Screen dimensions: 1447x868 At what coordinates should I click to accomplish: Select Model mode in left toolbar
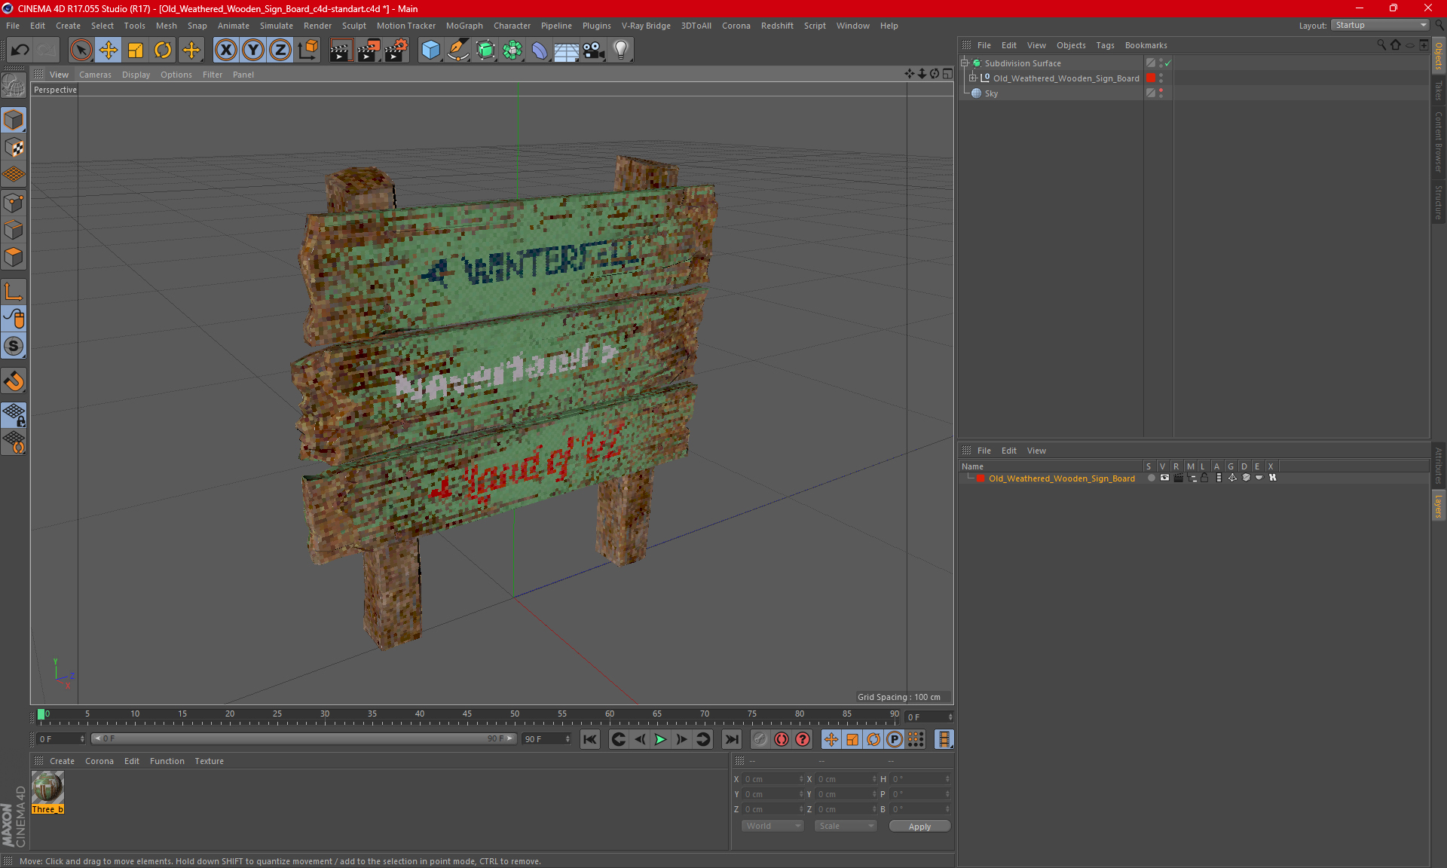14,120
